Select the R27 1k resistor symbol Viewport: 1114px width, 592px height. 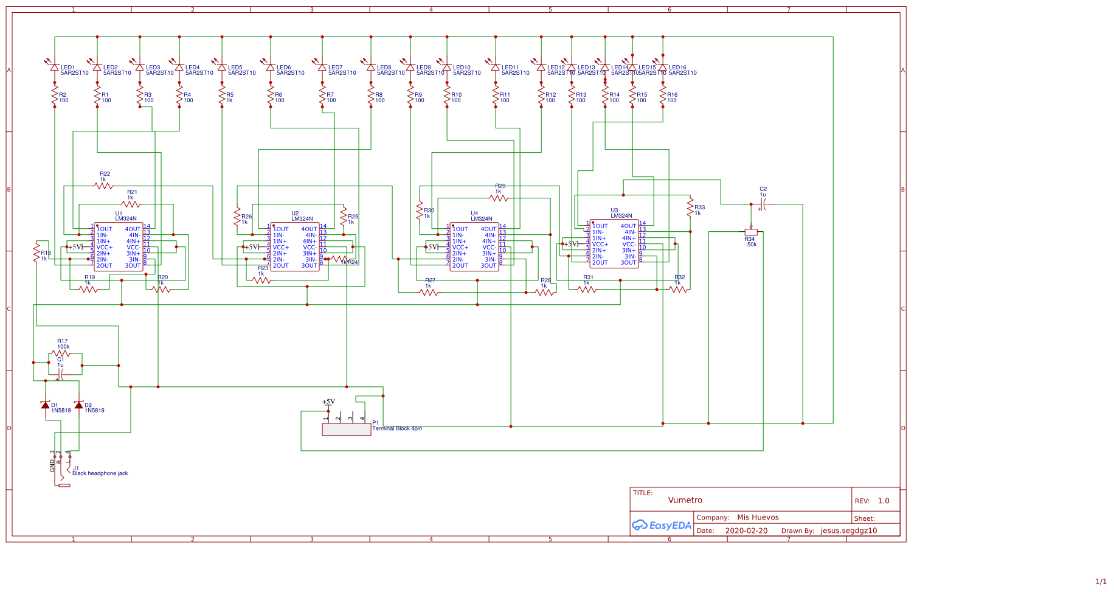point(429,292)
